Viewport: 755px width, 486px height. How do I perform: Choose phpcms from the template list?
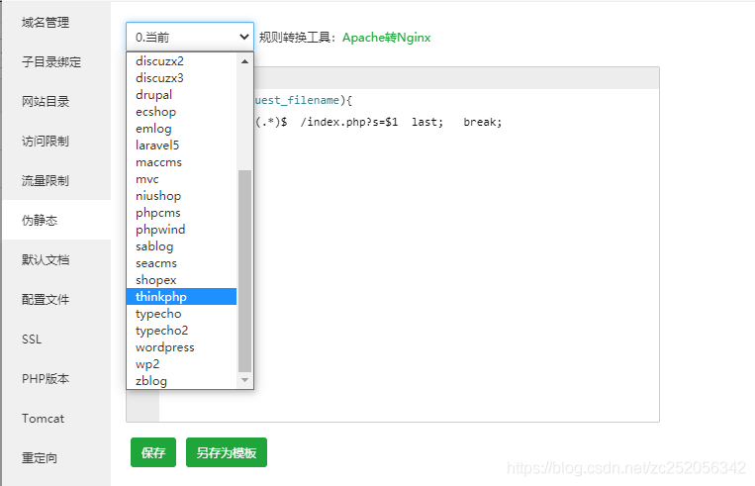(x=181, y=213)
